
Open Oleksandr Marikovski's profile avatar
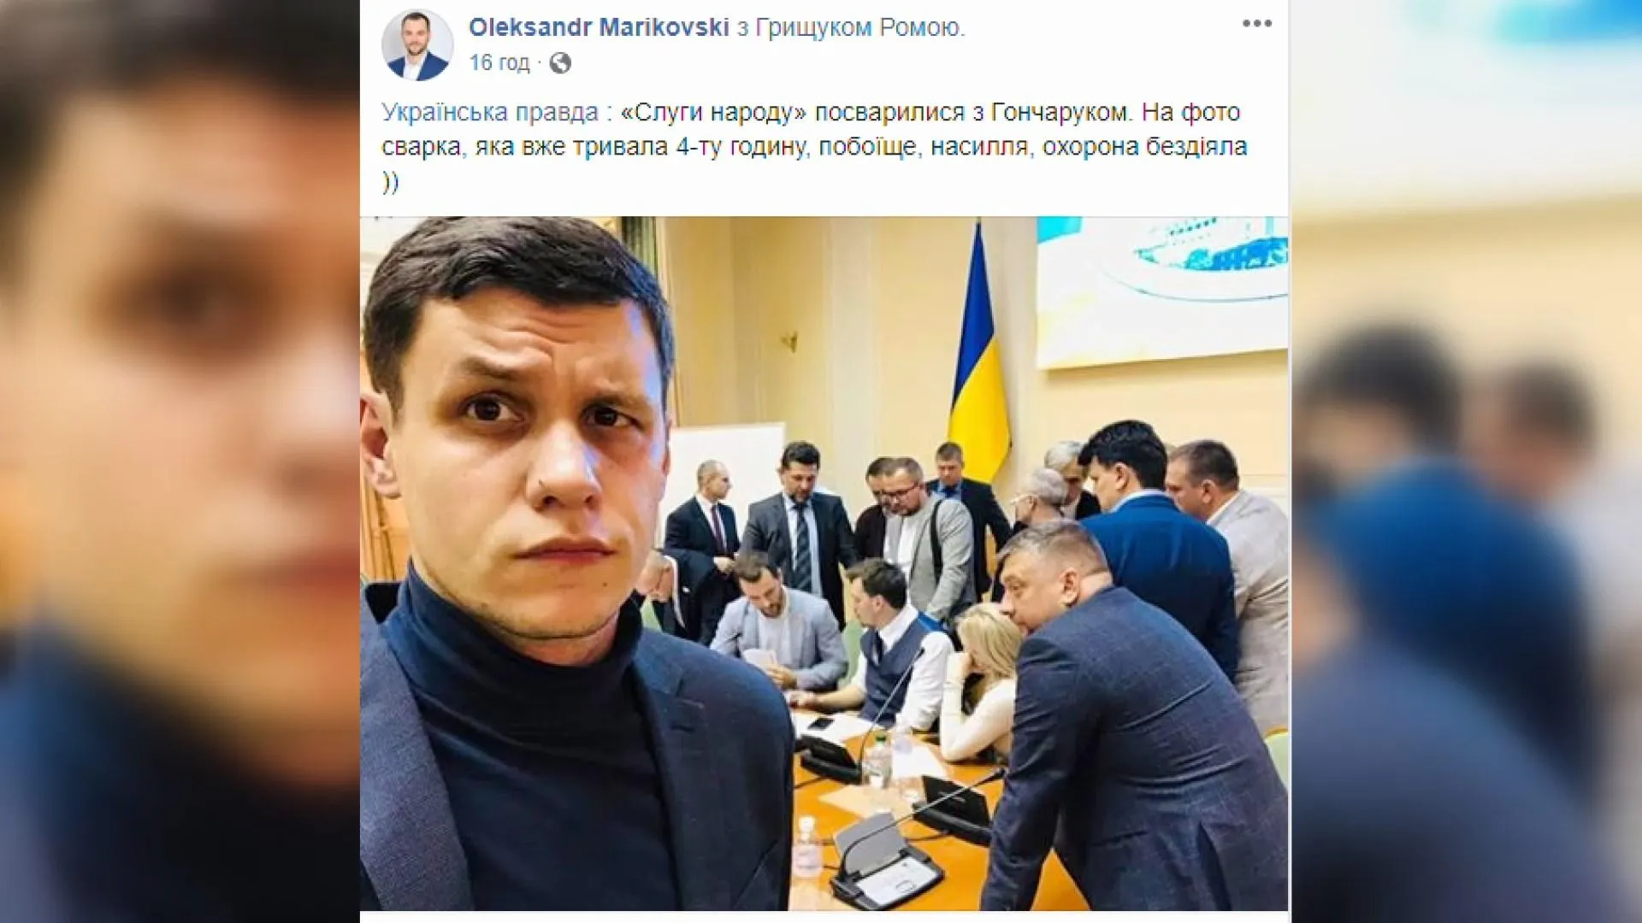click(417, 45)
